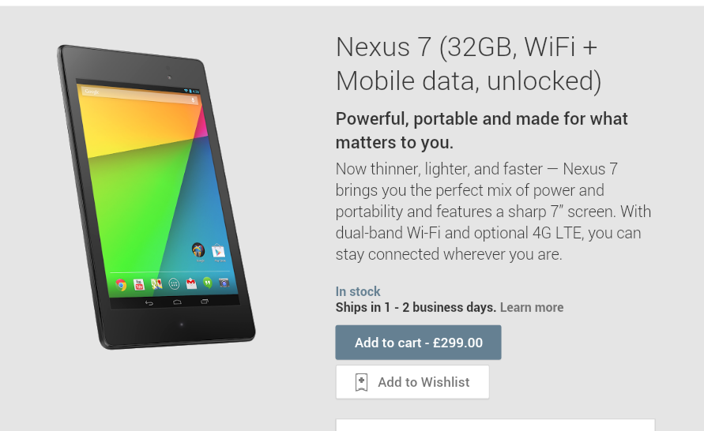Click the Add to Wishlist button
This screenshot has height=431, width=704.
[x=412, y=382]
